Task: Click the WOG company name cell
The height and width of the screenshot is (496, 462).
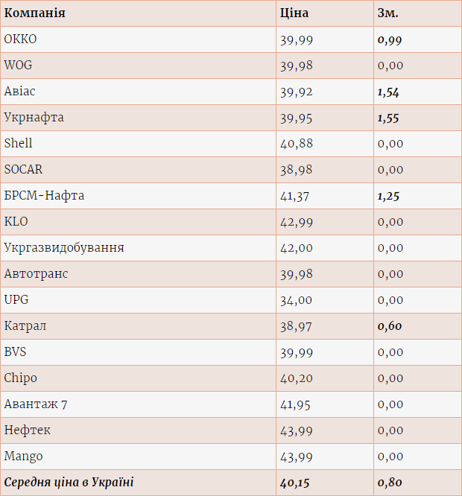Action: pos(18,66)
